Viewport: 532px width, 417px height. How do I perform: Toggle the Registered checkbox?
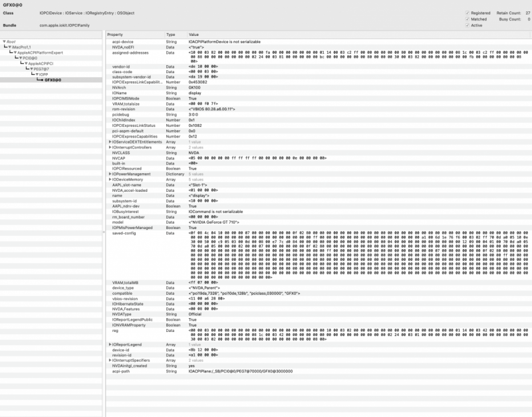point(467,13)
